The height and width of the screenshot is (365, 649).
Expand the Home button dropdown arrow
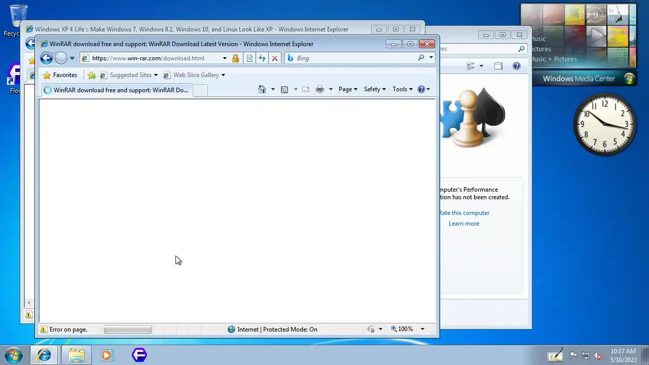tap(273, 89)
